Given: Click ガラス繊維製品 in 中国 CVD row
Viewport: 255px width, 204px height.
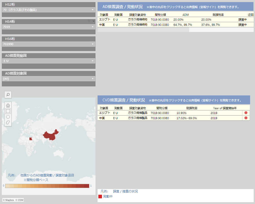Looking at the screenshot, I should (138, 118).
